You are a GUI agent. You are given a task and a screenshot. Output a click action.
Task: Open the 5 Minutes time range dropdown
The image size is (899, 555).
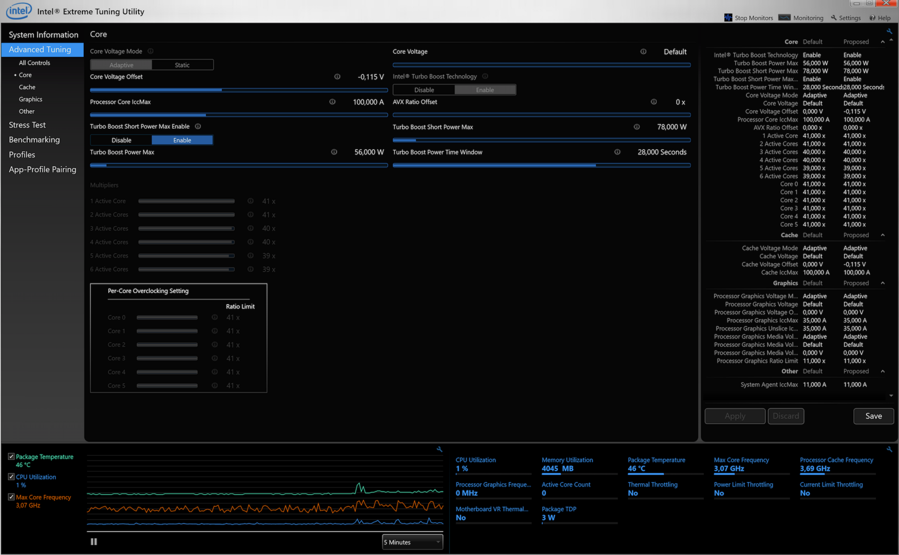click(x=412, y=542)
